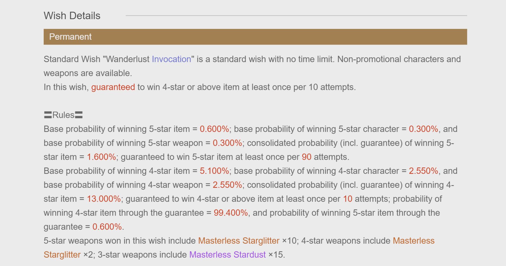
Task: Click the horizontal divider beside Wish Details
Action: tap(296, 15)
